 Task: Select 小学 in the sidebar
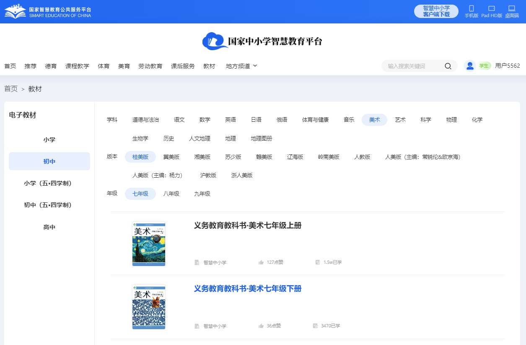pos(49,140)
